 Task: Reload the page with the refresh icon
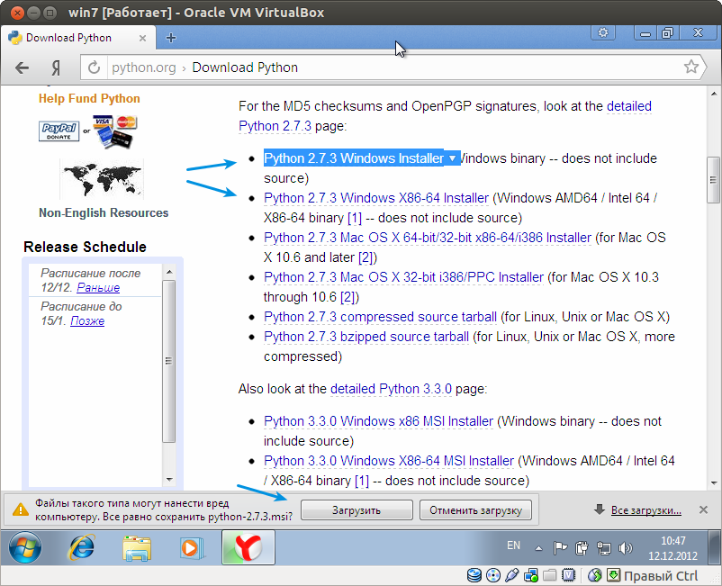click(94, 68)
